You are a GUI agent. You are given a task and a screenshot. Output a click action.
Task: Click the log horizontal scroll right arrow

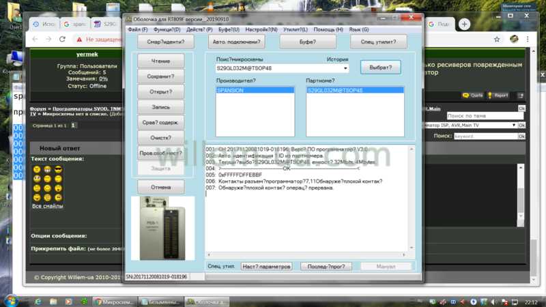[404, 254]
